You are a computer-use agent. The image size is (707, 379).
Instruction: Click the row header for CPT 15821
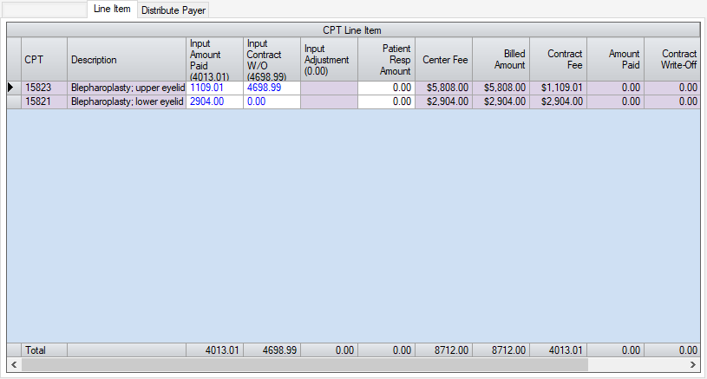coord(12,101)
